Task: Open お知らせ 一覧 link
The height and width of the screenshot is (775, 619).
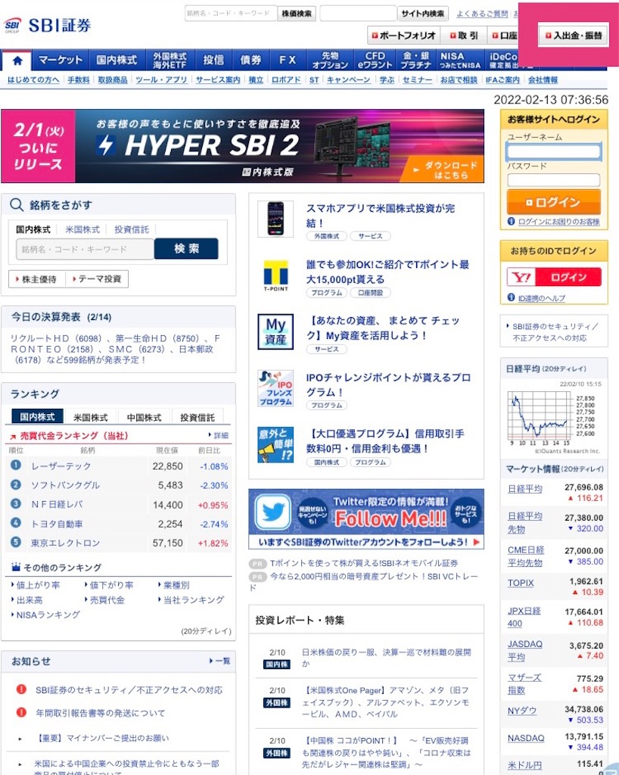Action: coord(220,661)
